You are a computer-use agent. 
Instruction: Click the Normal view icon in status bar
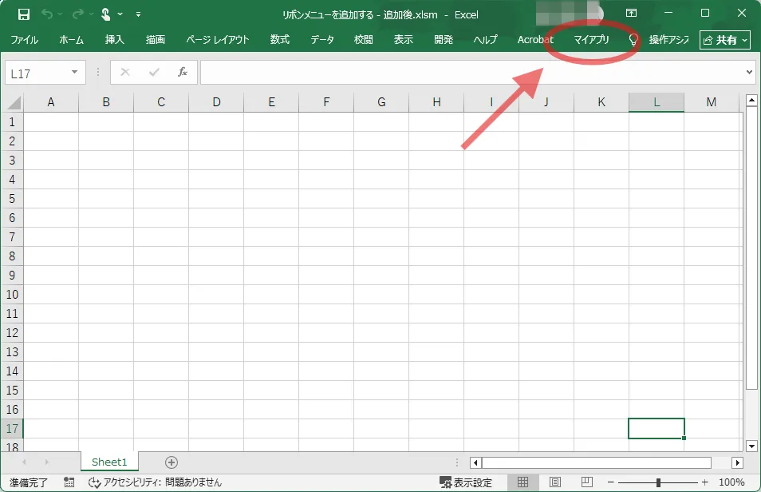pos(525,481)
